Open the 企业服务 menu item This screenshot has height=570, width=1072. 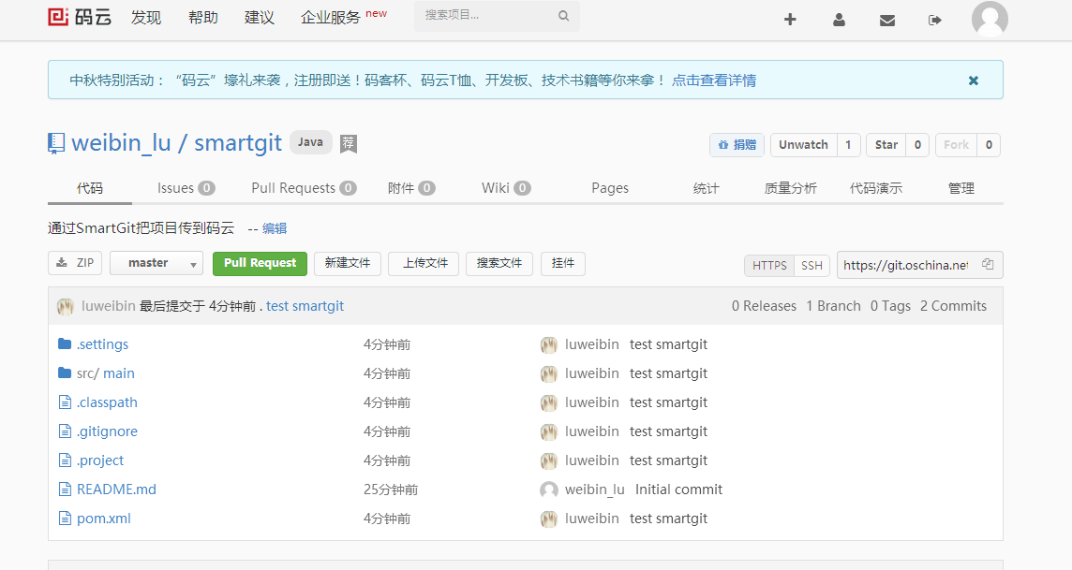pyautogui.click(x=330, y=18)
